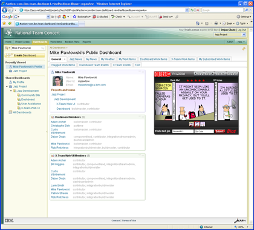Screen dimensions: 254x230
Task: Open the General tab dropdown arrow
Action: pyautogui.click(x=65, y=59)
